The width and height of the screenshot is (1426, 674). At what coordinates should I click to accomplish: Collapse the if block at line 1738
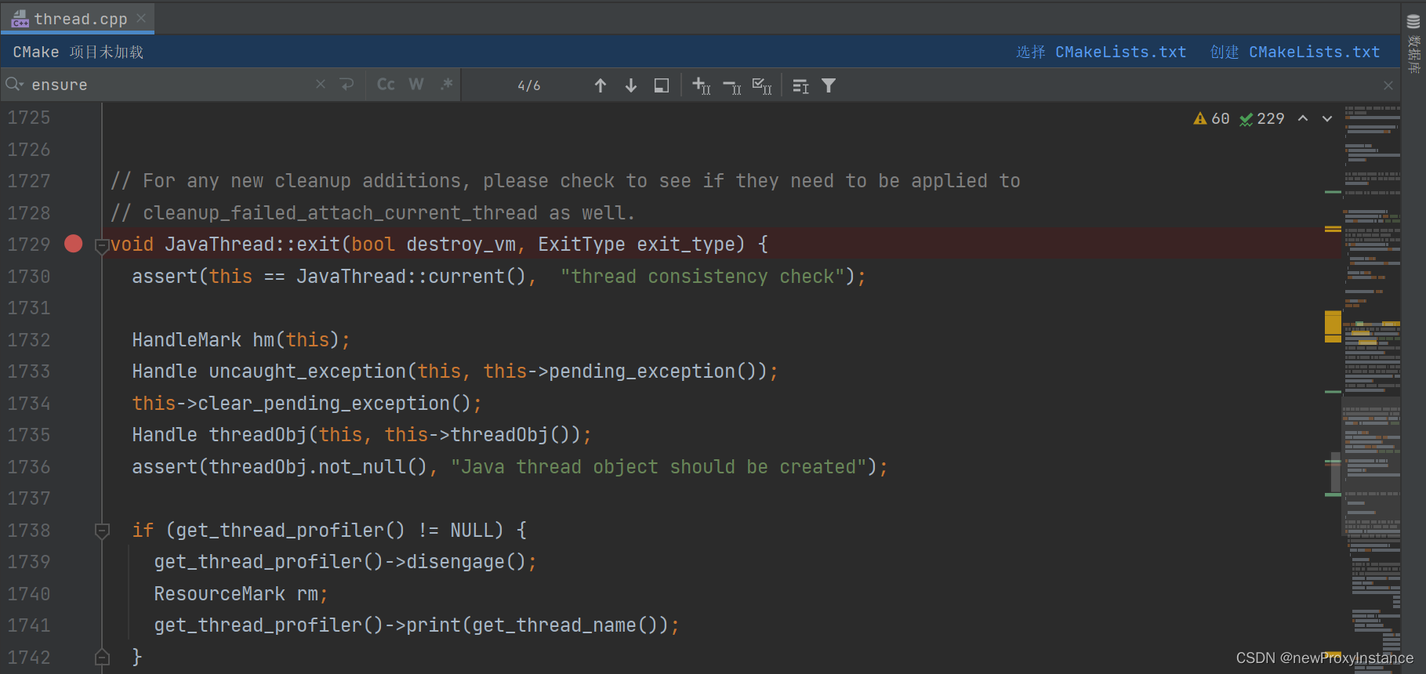102,531
